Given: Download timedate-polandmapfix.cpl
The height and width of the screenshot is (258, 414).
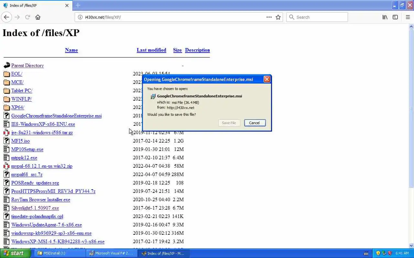Looking at the screenshot, I should point(37,216).
